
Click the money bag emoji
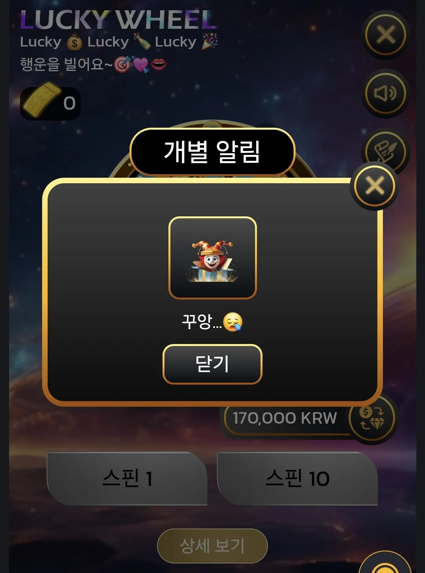pyautogui.click(x=74, y=42)
